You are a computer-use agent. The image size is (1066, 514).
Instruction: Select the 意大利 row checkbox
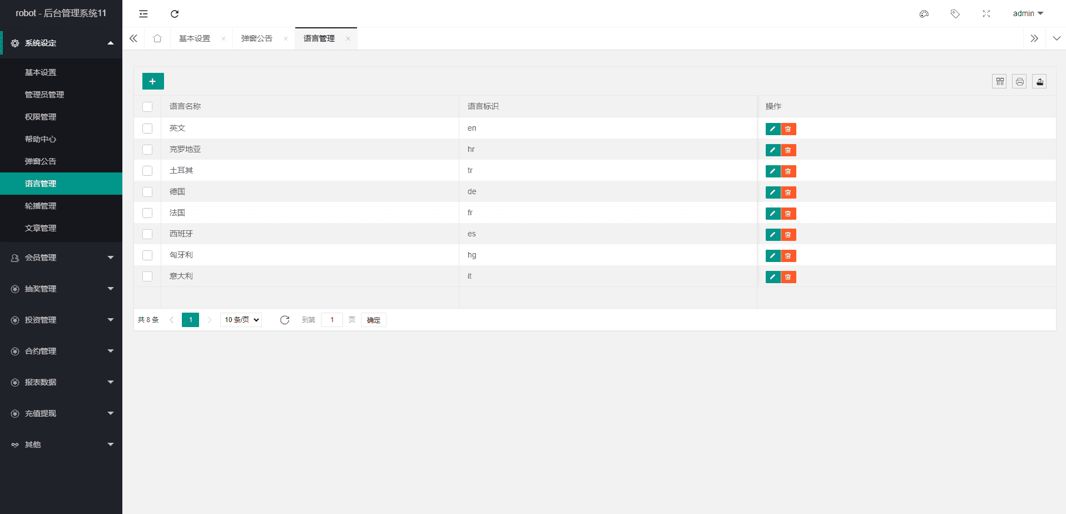point(147,276)
